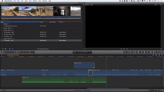Screen dimensions: 164x92
Task: Enter full screen viewer playback
Action: pos(161,49)
